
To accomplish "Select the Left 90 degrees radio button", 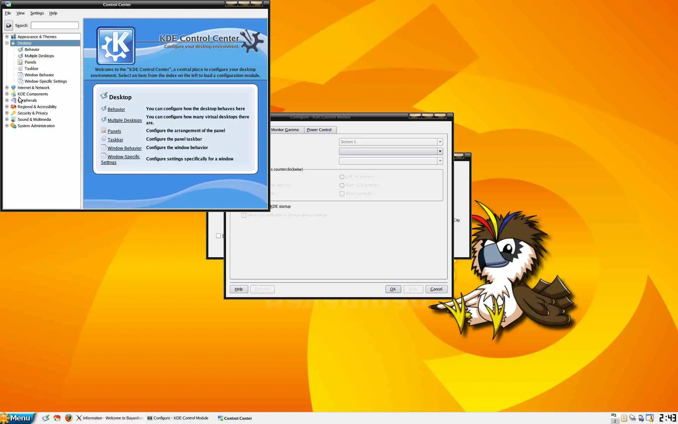I will coord(342,177).
